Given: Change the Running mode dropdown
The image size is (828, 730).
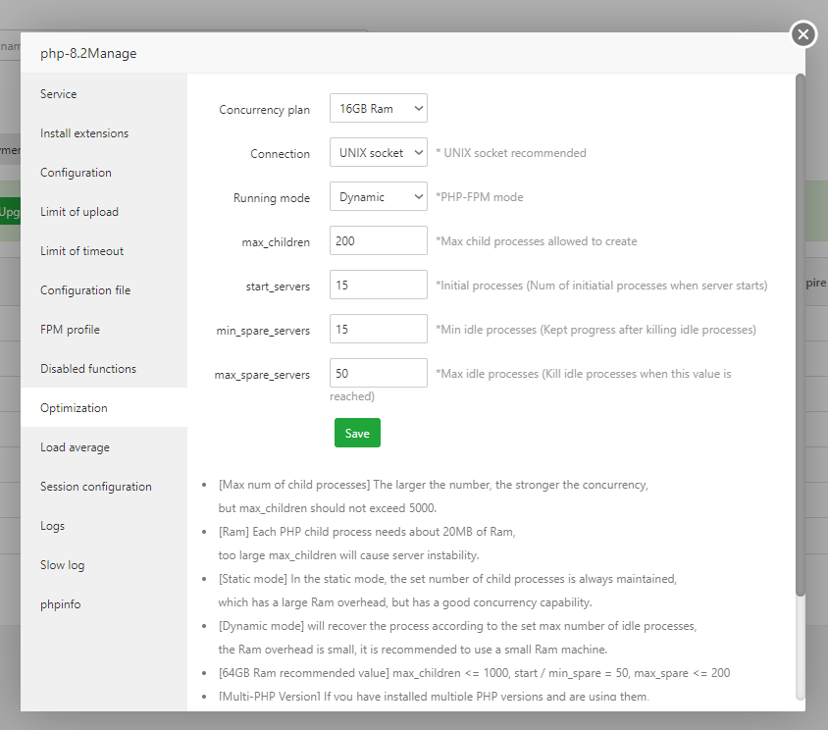Looking at the screenshot, I should point(378,197).
